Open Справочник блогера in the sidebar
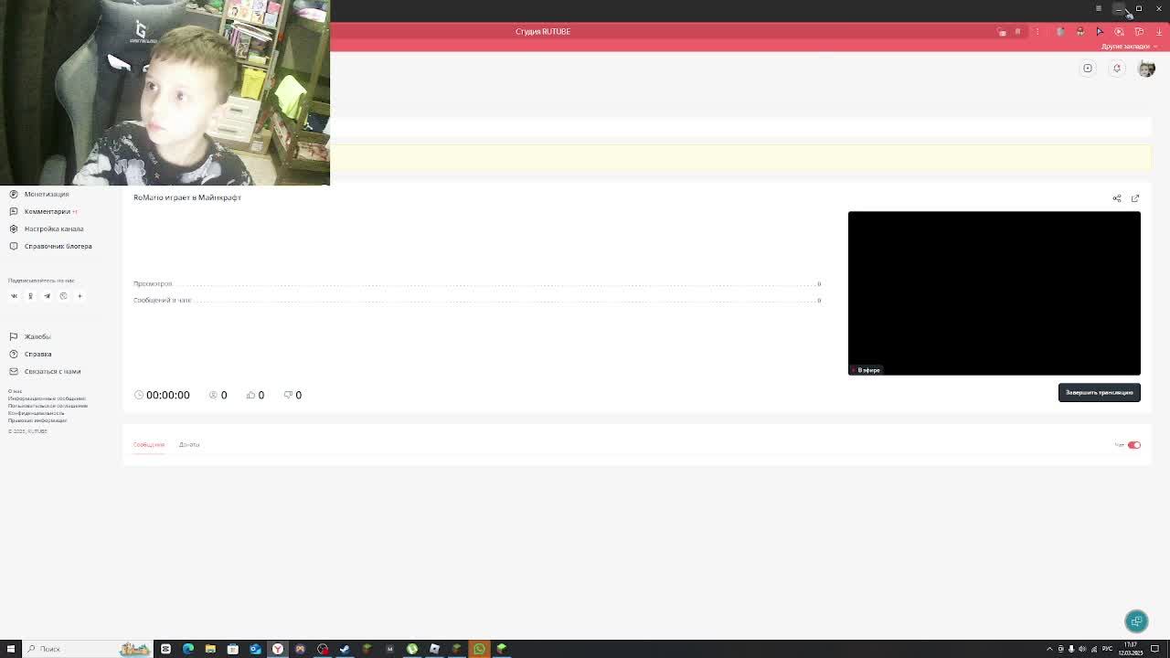The width and height of the screenshot is (1170, 658). tap(58, 246)
